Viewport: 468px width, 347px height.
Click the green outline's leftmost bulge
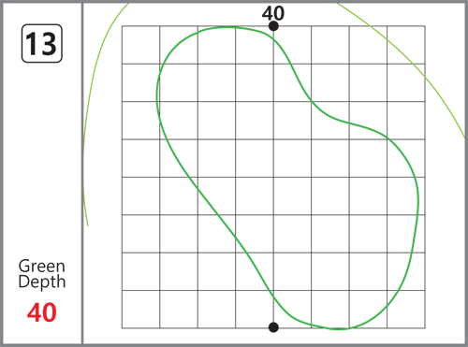tap(157, 94)
